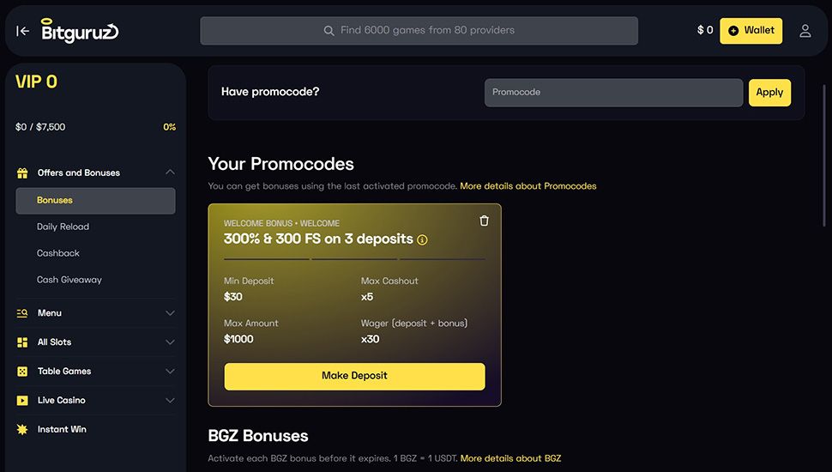
Task: Click the Live Casino play icon
Action: pyautogui.click(x=22, y=400)
